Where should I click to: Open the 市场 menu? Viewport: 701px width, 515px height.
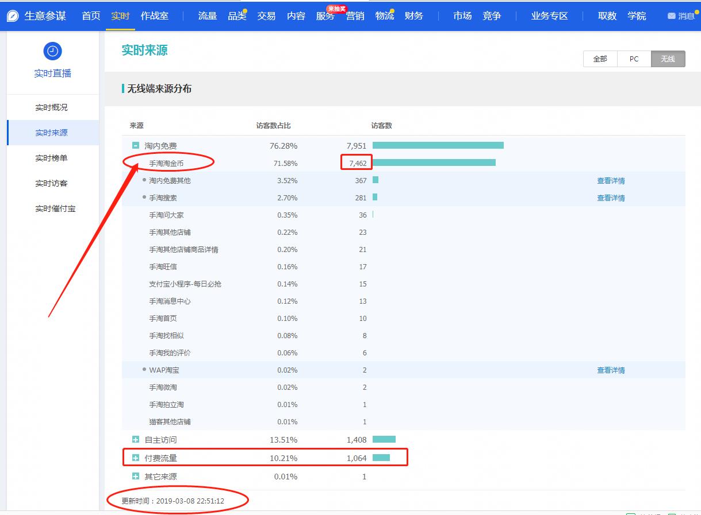tap(462, 16)
